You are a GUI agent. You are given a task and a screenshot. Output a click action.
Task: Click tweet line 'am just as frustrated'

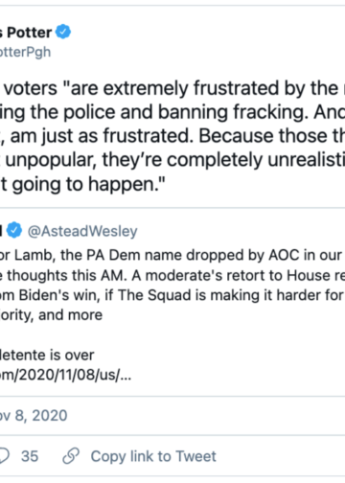pyautogui.click(x=172, y=136)
